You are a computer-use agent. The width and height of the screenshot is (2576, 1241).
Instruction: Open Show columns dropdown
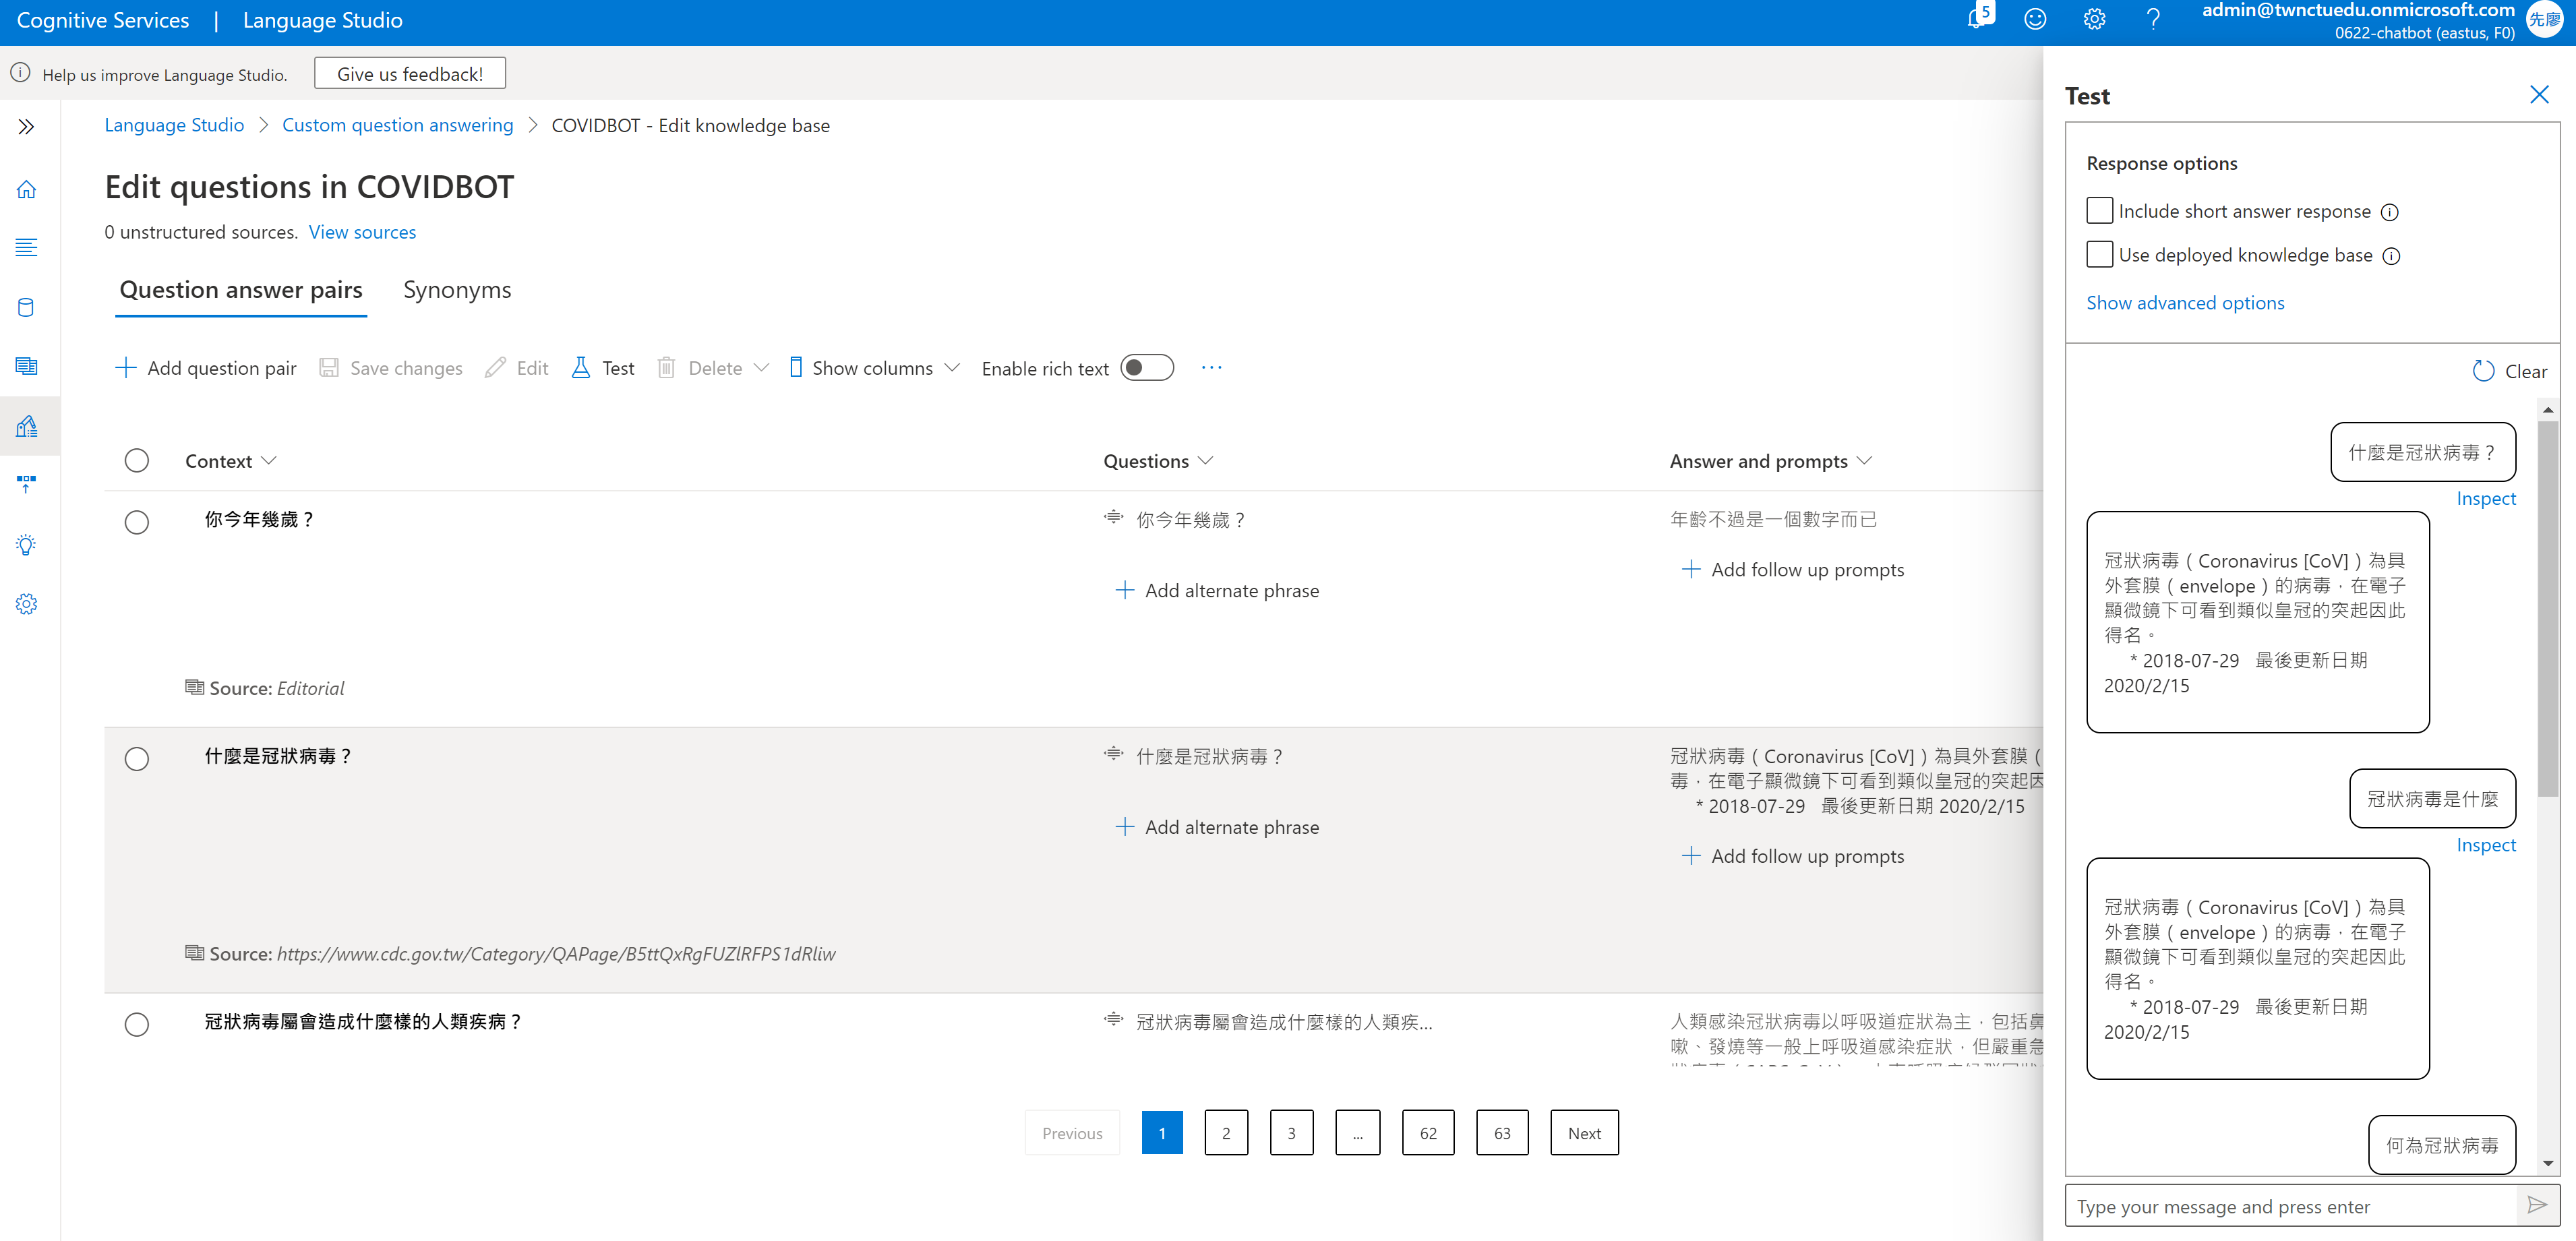(x=875, y=368)
